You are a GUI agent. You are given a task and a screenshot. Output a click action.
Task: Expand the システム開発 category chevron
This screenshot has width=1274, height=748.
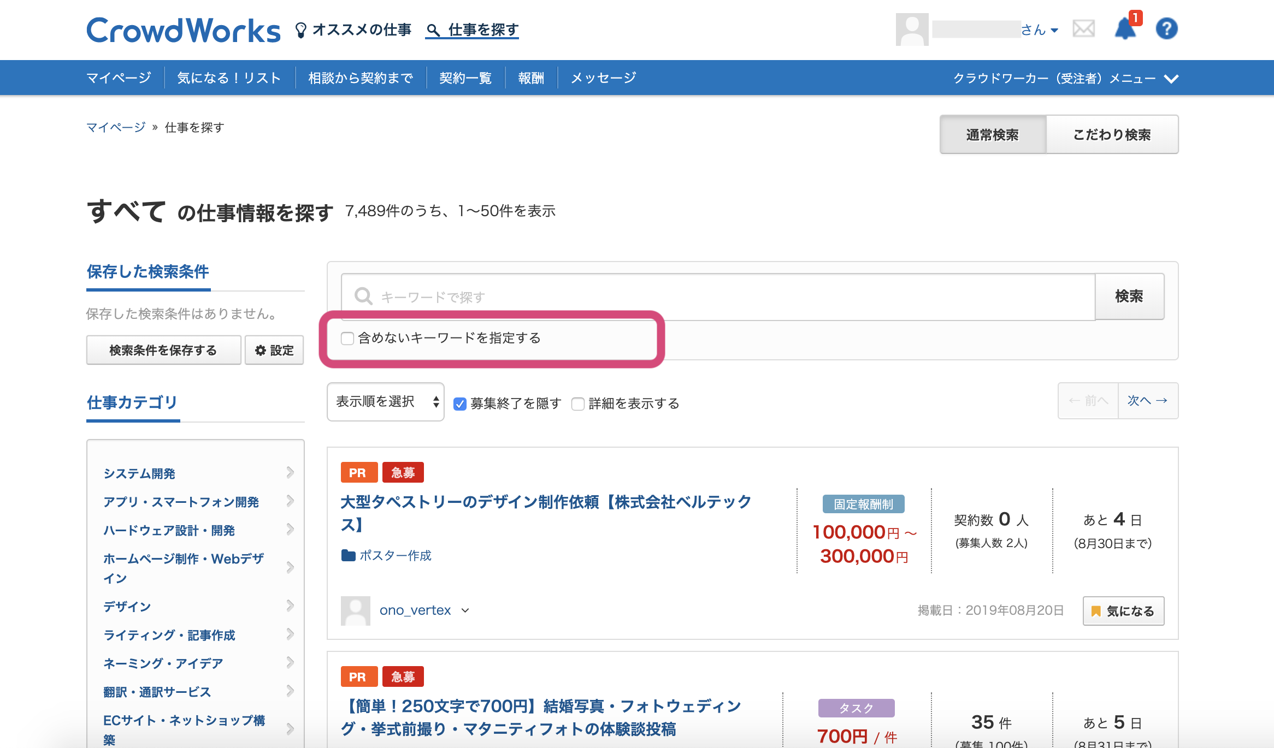pos(290,473)
